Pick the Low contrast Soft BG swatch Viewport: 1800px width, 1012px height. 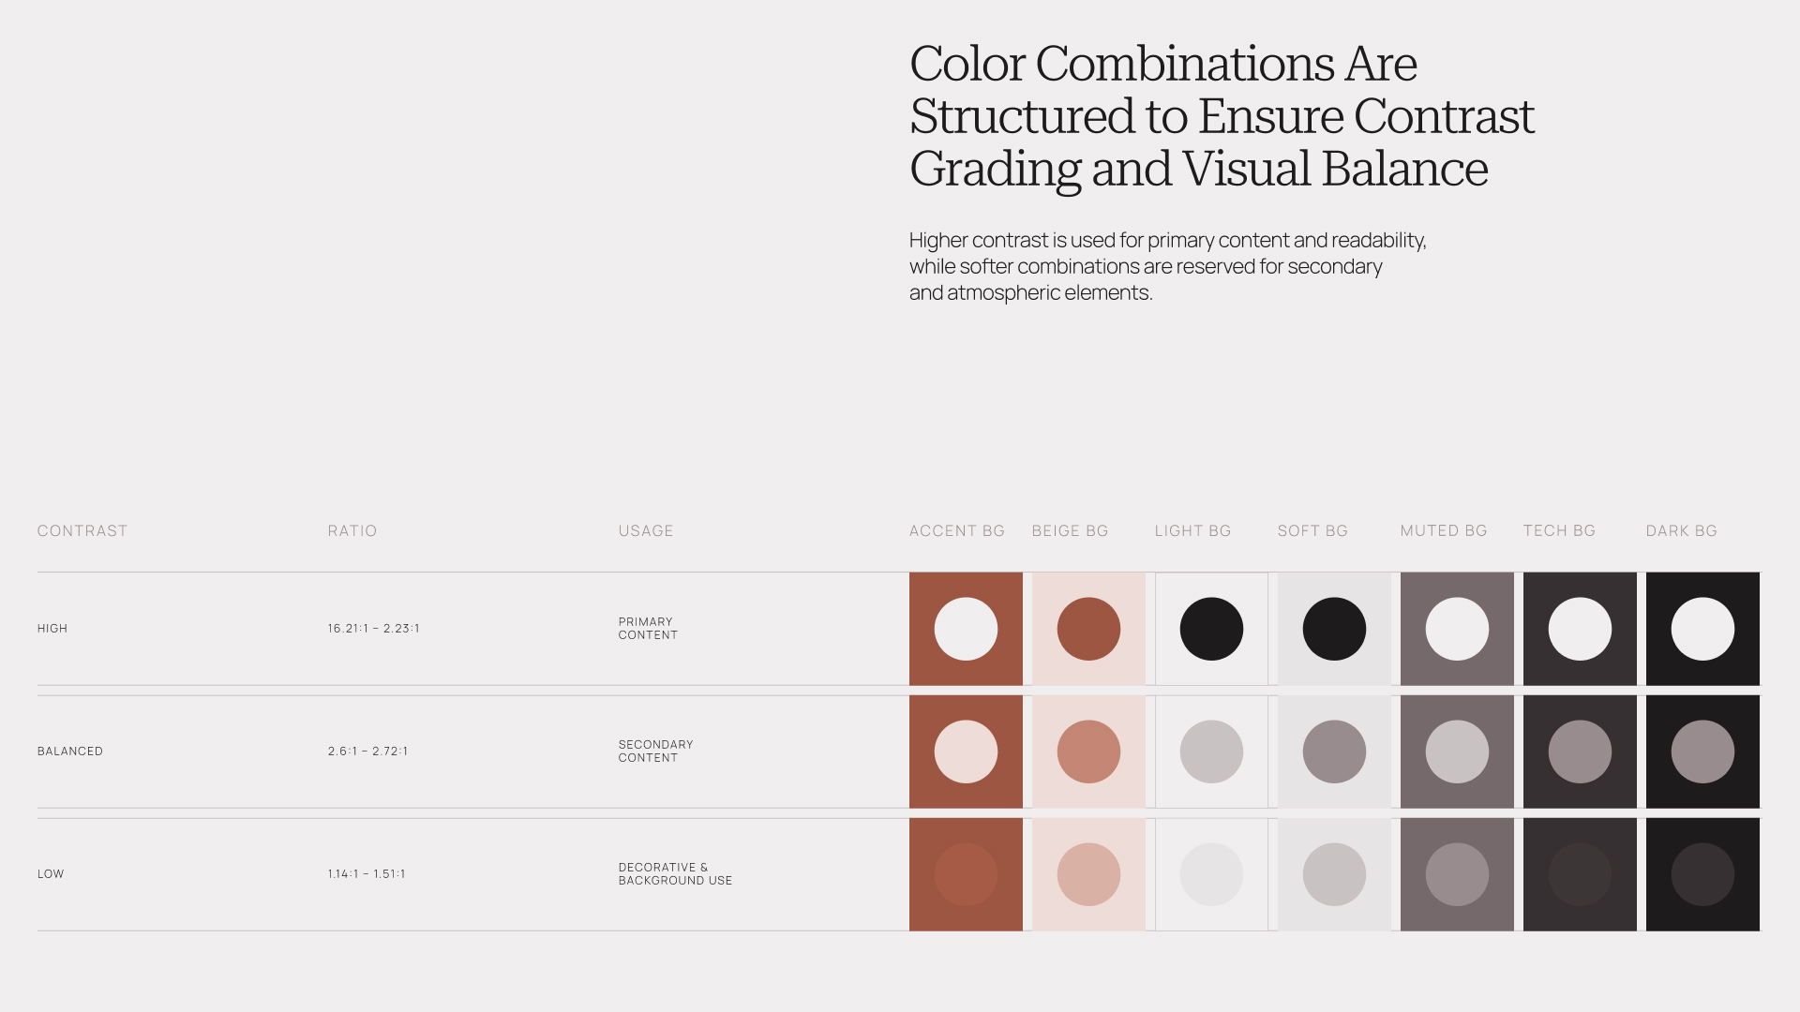point(1334,874)
